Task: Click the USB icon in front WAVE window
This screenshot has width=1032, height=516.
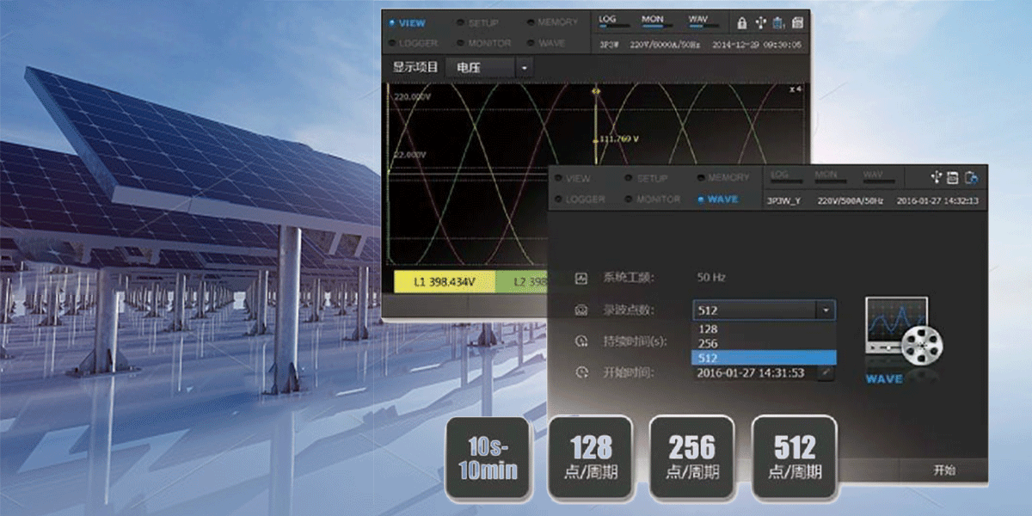Action: coord(936,178)
